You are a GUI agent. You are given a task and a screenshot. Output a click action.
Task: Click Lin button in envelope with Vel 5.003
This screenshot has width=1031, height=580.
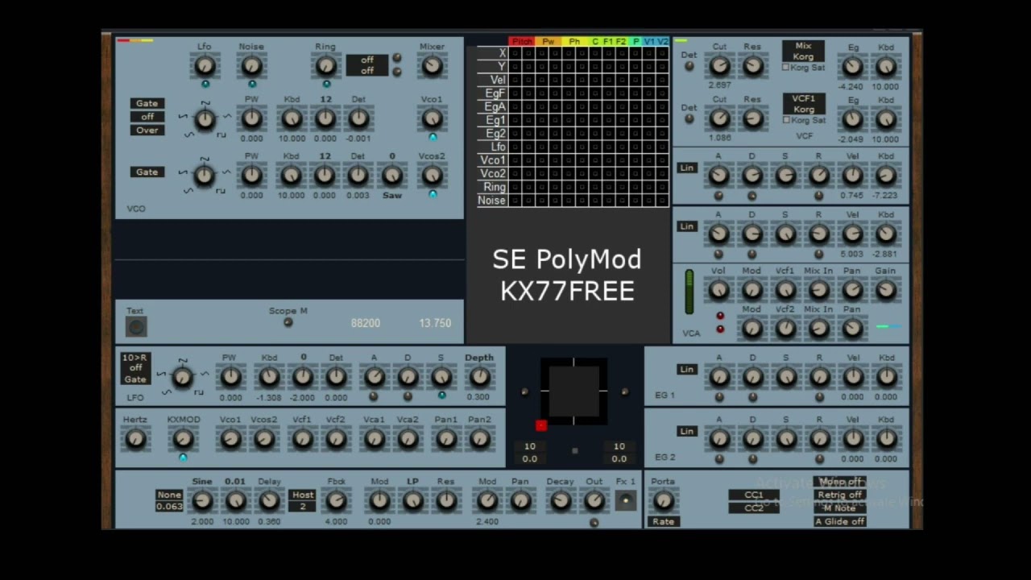686,226
